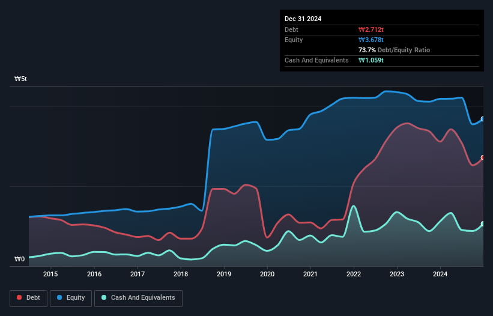The width and height of the screenshot is (493, 316).
Task: Click the ₩1.059t cash value
Action: 371,60
